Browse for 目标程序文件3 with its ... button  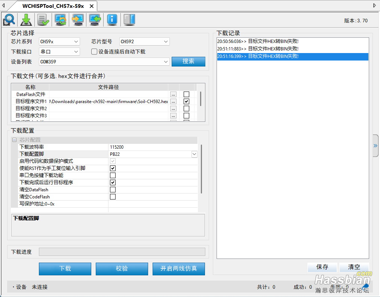(x=173, y=116)
